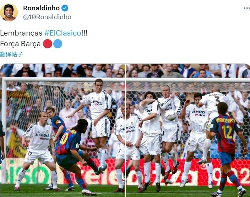Click the white divider between the photos
The image size is (250, 197).
point(126,130)
